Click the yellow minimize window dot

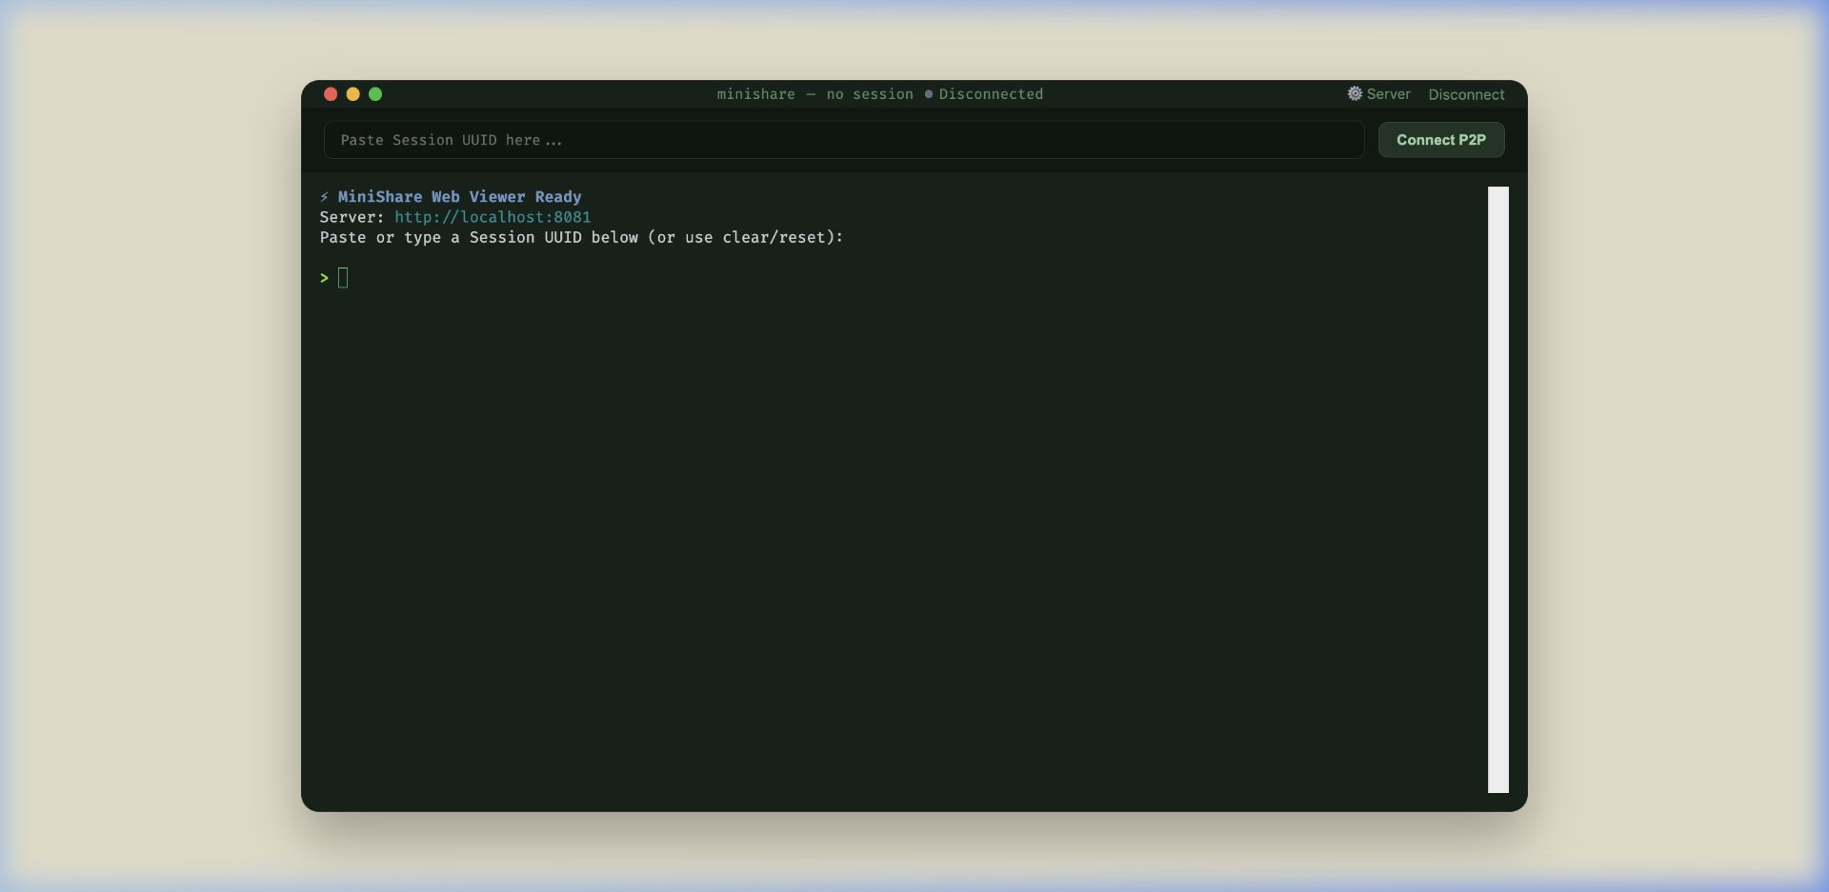(x=352, y=94)
